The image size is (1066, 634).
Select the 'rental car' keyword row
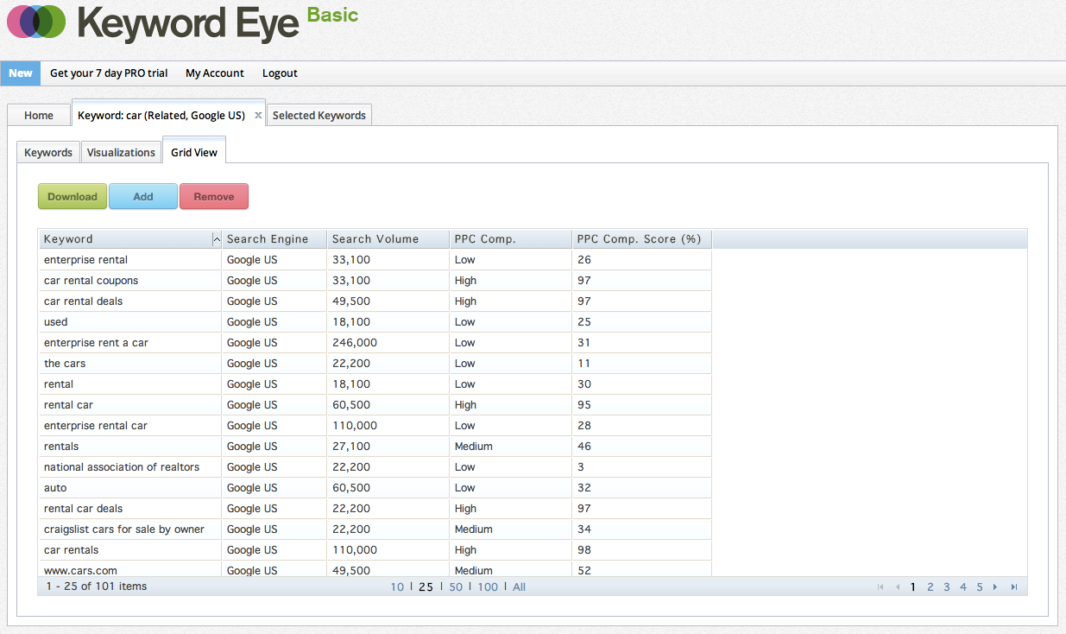(x=375, y=405)
